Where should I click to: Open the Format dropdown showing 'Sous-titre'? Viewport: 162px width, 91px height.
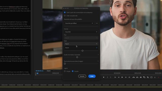(81, 32)
